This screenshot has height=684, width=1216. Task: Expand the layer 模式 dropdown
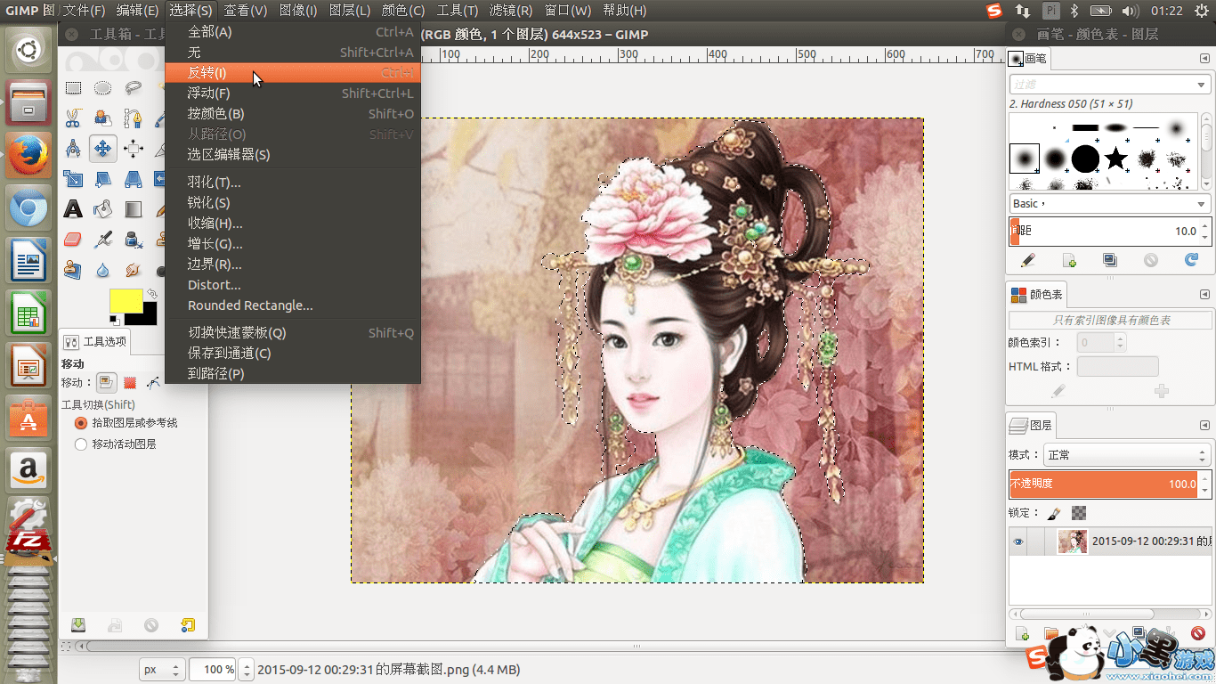click(x=1126, y=455)
